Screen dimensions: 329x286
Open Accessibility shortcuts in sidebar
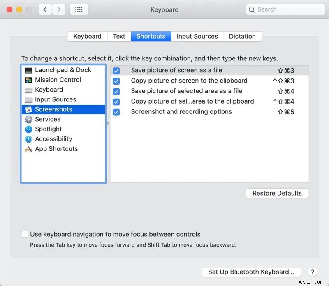(53, 139)
